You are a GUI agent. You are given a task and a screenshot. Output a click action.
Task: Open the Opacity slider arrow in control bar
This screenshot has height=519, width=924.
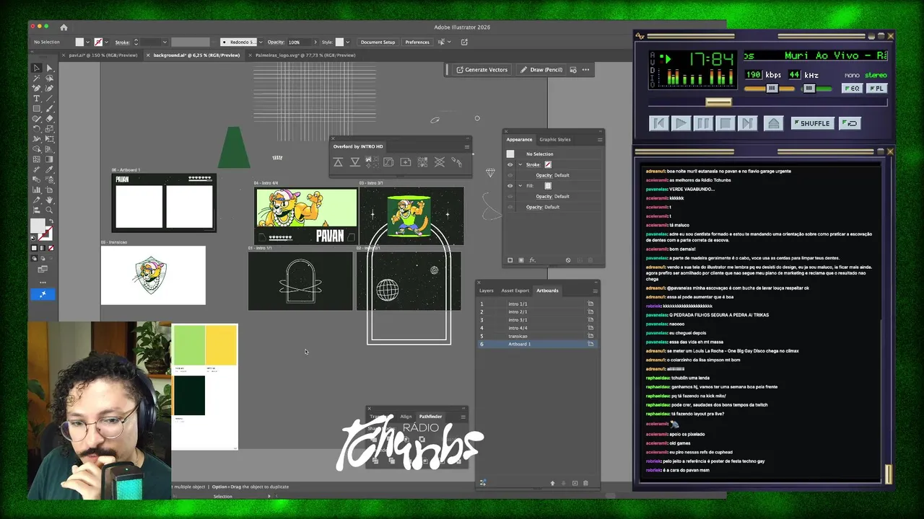[x=315, y=42]
